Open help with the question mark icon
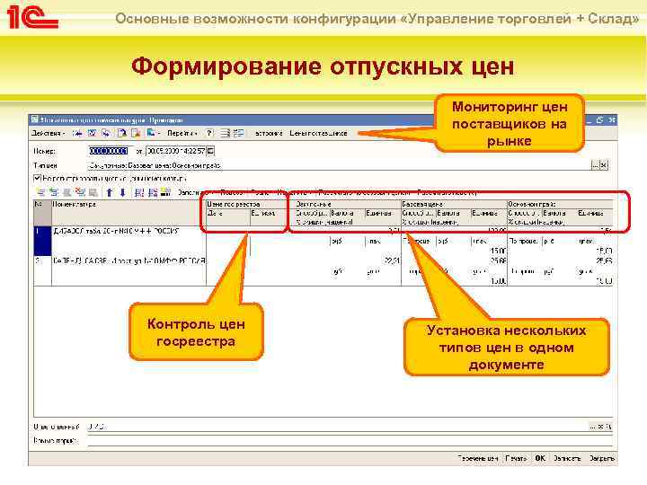Screen dimensions: 647x485 point(209,133)
